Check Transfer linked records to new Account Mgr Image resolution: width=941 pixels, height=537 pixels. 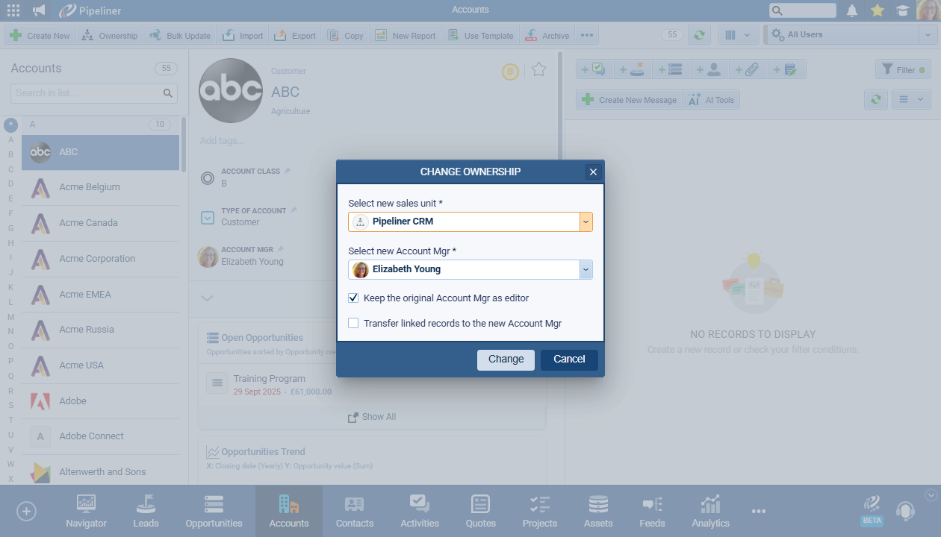pos(354,324)
